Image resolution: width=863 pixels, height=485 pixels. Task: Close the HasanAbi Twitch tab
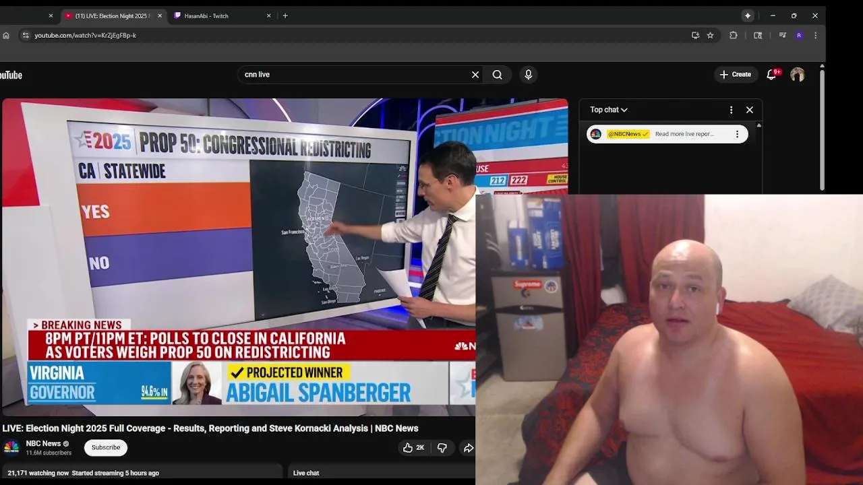click(269, 15)
